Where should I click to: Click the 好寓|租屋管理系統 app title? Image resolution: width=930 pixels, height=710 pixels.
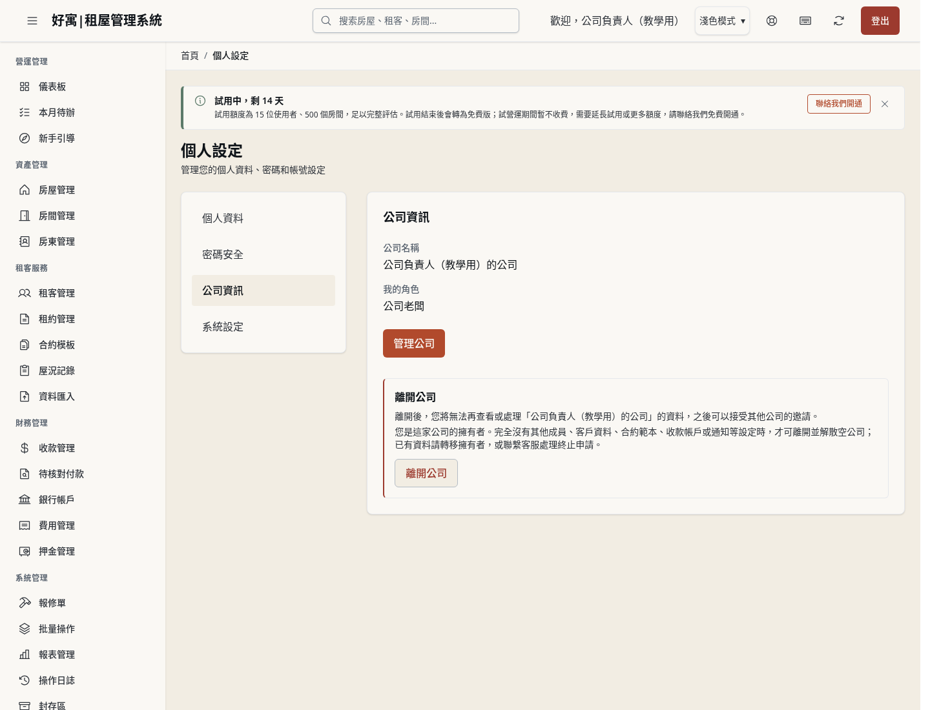point(107,21)
